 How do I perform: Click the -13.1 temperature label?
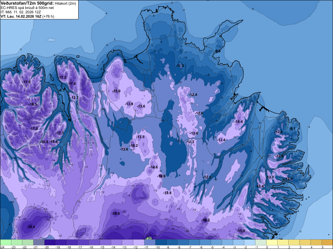[270, 177]
